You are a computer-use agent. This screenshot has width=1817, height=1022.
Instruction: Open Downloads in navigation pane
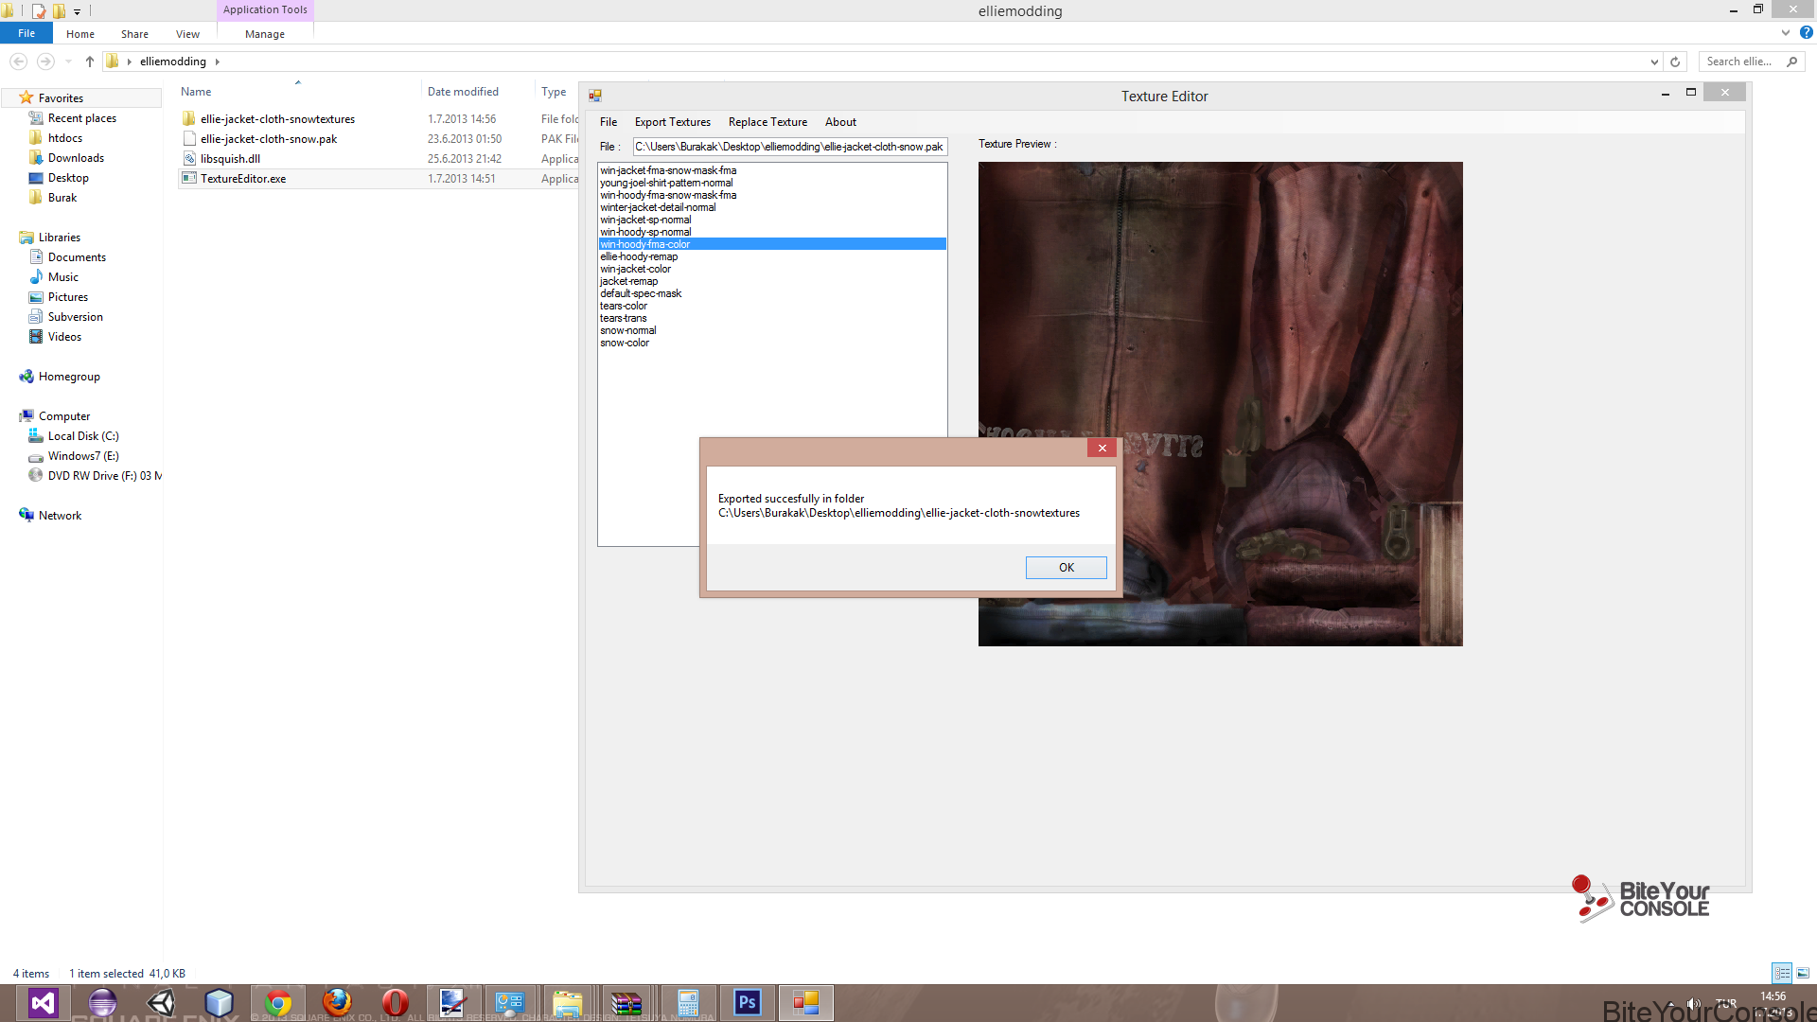76,158
